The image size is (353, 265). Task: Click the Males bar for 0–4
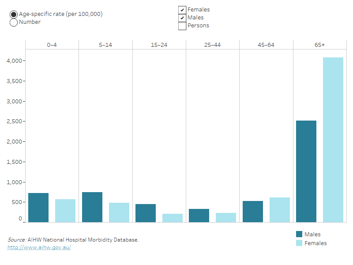(x=38, y=208)
